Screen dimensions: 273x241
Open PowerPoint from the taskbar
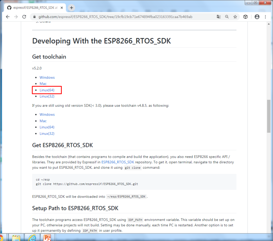coord(47,238)
